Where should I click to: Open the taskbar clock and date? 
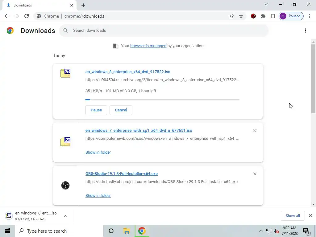(289, 231)
